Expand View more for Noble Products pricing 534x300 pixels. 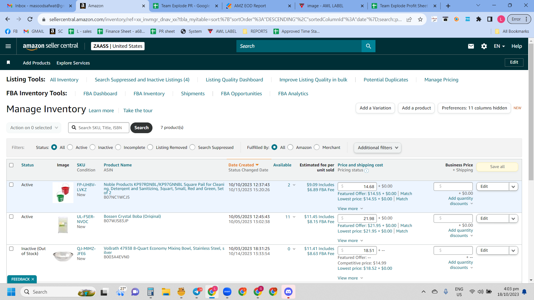[x=350, y=209]
